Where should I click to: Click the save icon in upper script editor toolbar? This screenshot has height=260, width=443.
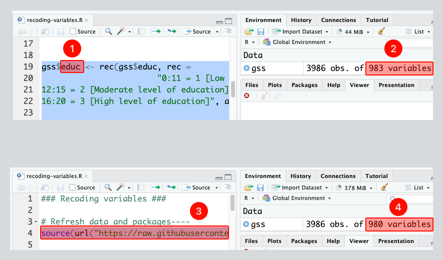(x=61, y=31)
